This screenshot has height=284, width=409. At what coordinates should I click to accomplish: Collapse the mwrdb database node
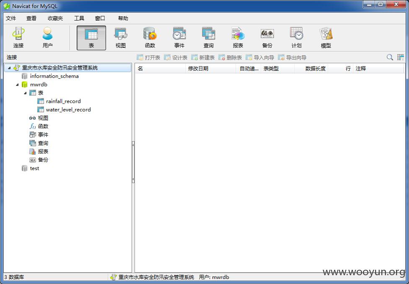17,85
